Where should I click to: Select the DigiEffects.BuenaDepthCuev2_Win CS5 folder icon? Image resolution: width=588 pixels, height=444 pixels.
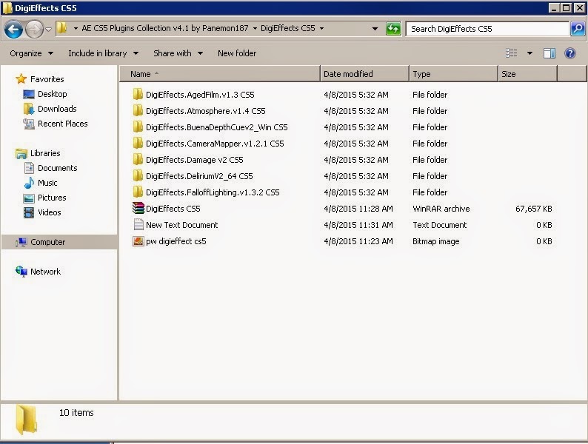tap(138, 127)
